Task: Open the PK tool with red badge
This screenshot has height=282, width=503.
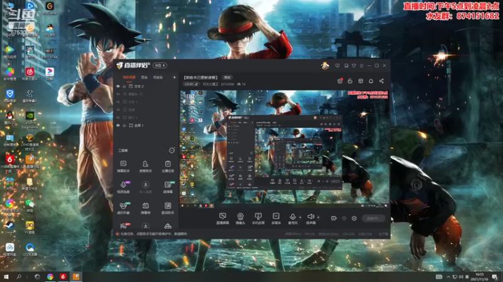Action: 124,226
